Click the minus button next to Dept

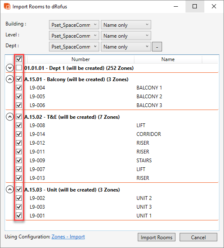point(157,47)
